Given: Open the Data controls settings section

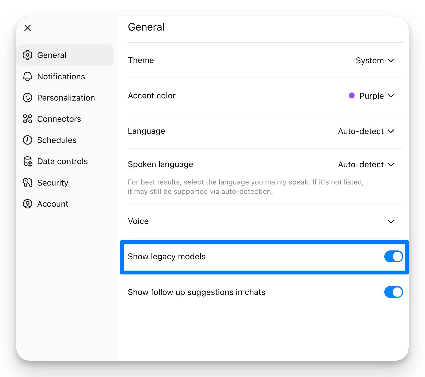Looking at the screenshot, I should pyautogui.click(x=62, y=161).
